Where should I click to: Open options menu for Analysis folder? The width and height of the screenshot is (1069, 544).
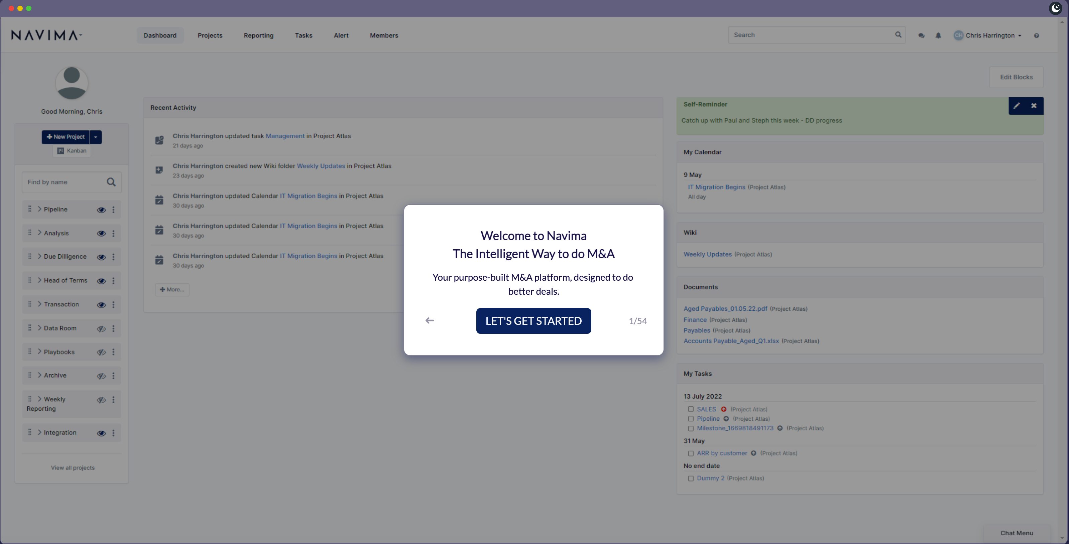click(x=113, y=234)
